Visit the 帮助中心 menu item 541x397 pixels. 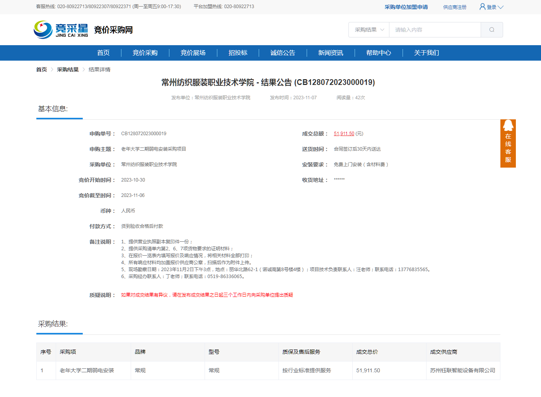[379, 53]
